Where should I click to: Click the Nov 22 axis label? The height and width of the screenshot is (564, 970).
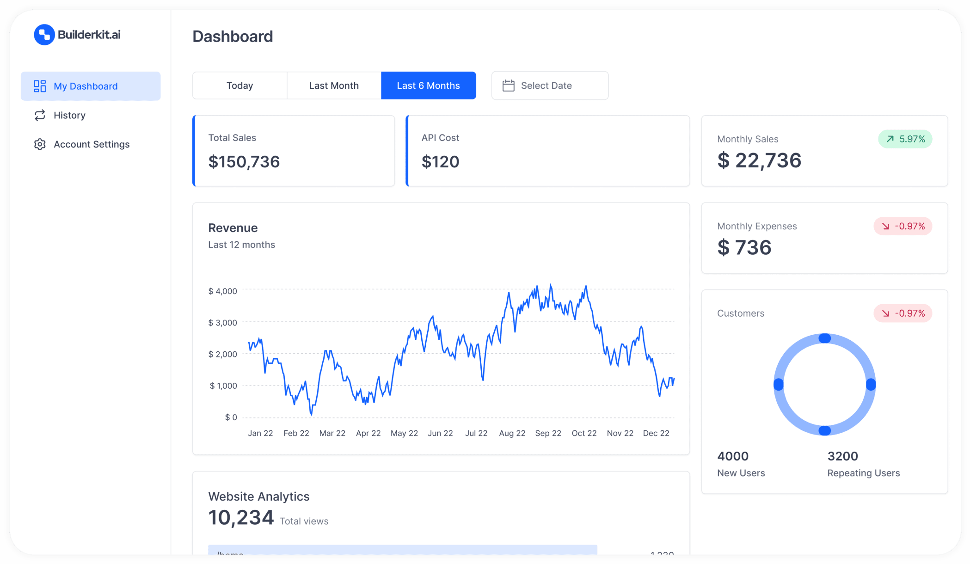click(x=620, y=433)
